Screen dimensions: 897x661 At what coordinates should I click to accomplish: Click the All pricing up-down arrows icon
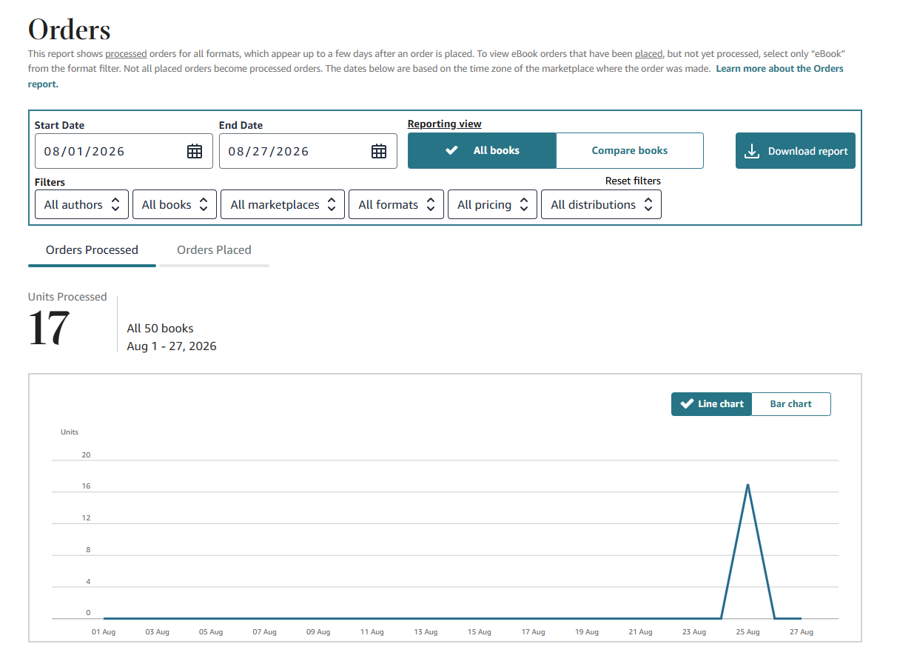(524, 205)
